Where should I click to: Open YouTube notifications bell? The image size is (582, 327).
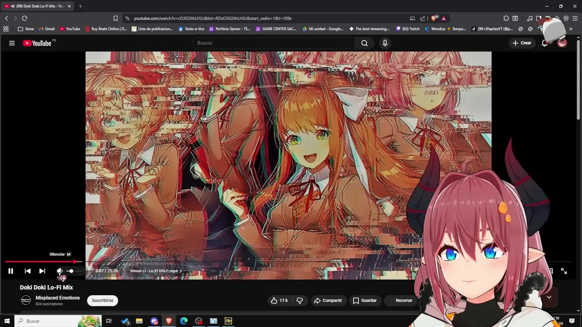[545, 43]
